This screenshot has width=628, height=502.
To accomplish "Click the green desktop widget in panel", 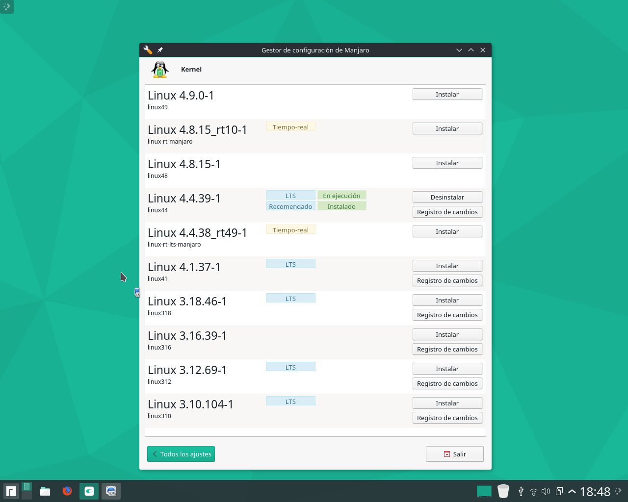I will click(484, 492).
